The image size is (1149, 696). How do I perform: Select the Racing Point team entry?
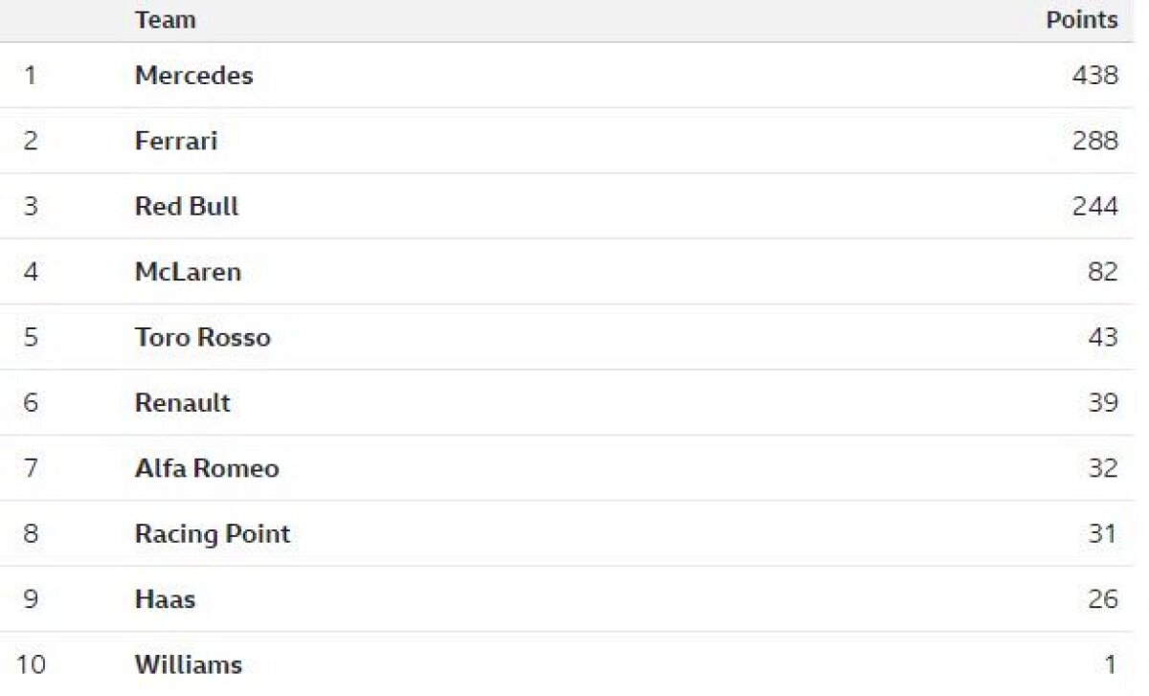coord(212,533)
